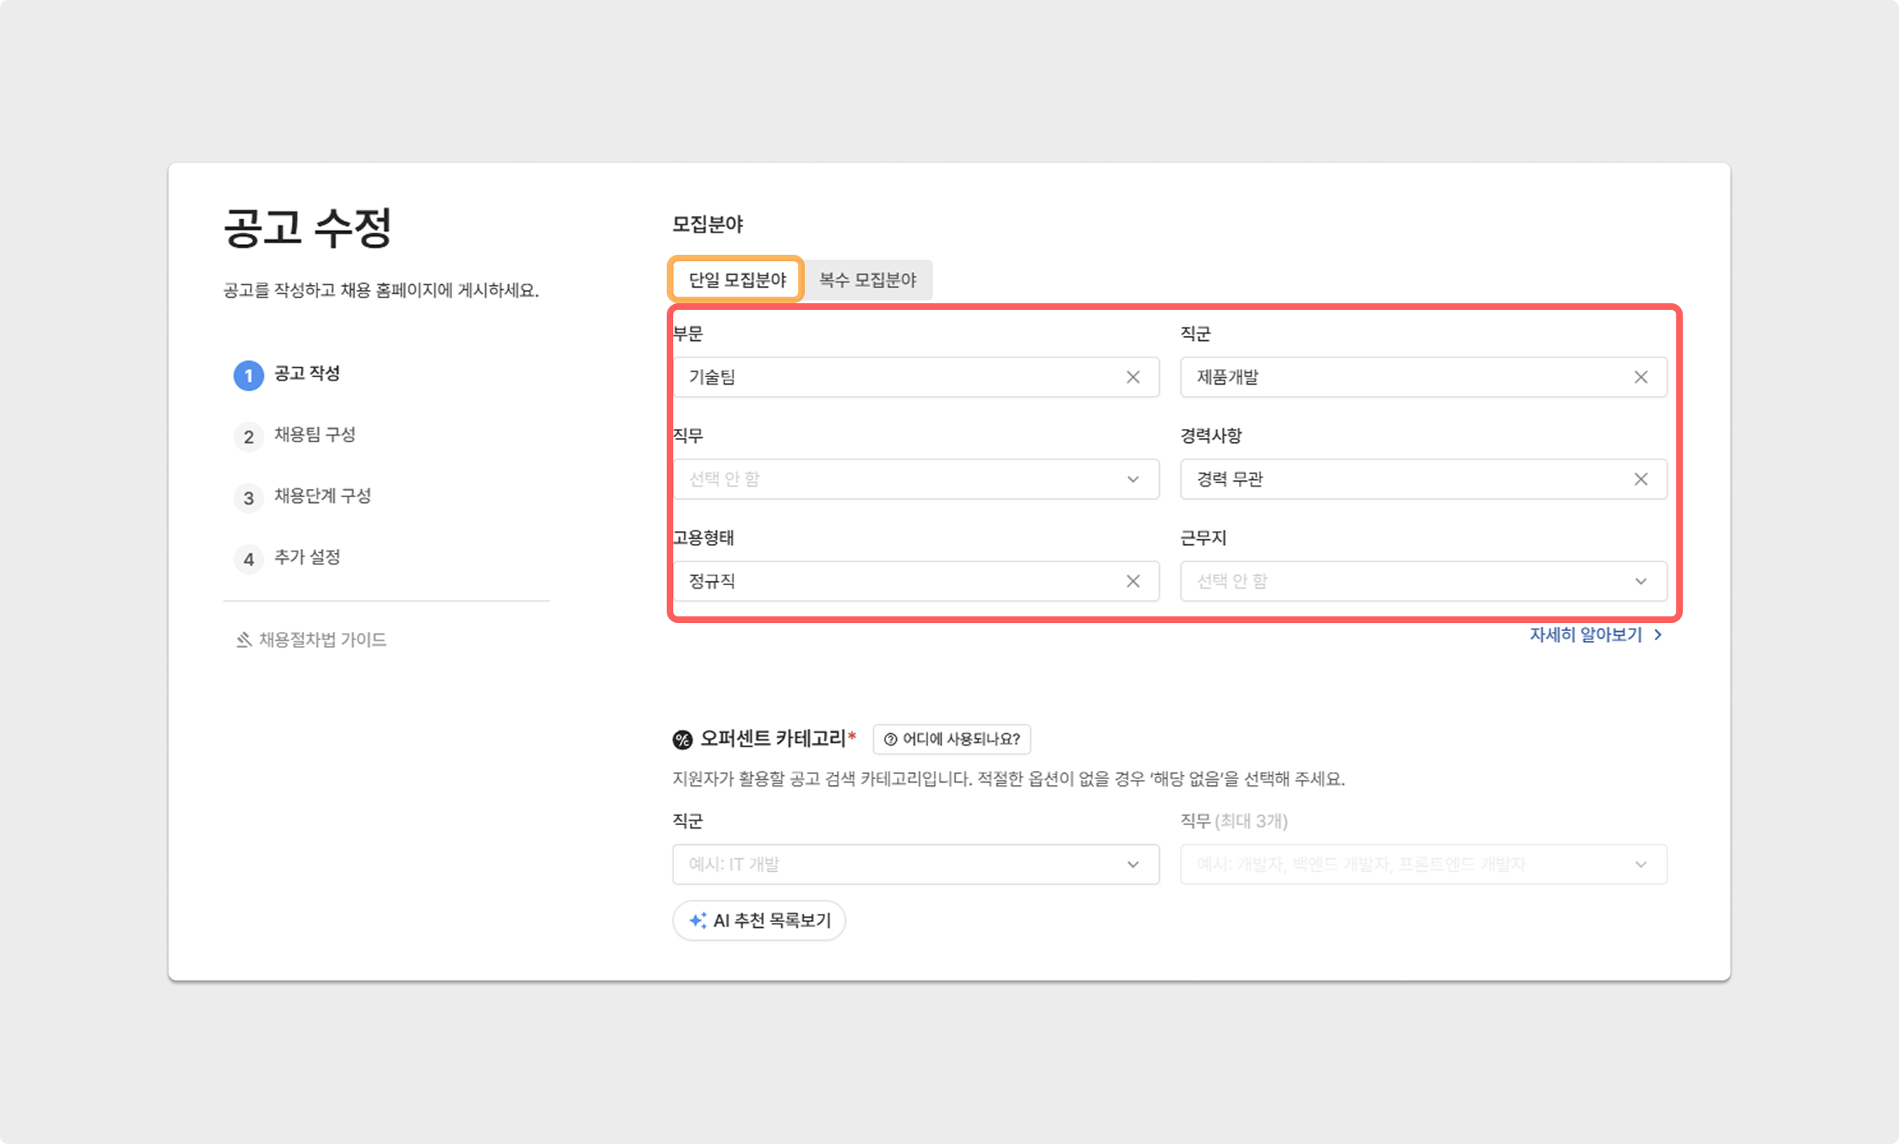Select step 1 공고 작성
The width and height of the screenshot is (1899, 1144).
pos(306,374)
